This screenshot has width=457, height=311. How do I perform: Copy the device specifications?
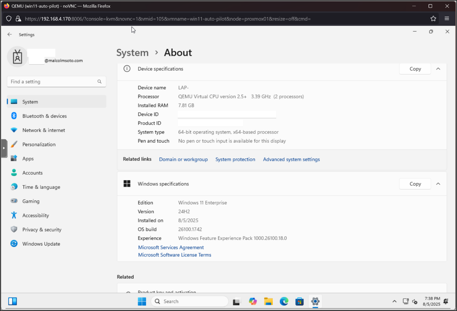(415, 69)
